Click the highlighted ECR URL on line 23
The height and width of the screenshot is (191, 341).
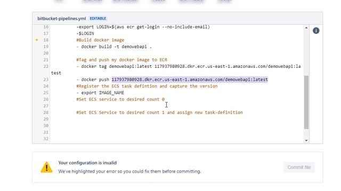tap(190, 80)
